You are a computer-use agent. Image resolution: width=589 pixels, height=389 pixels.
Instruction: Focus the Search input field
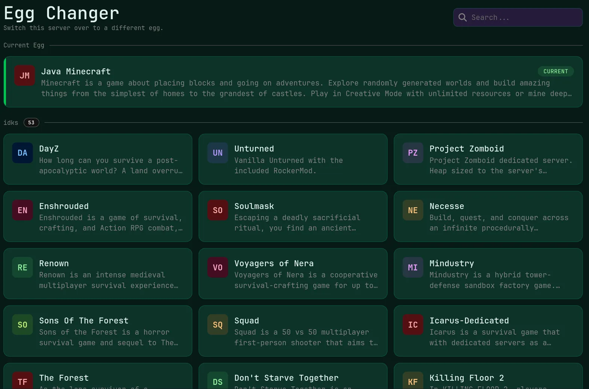click(518, 17)
